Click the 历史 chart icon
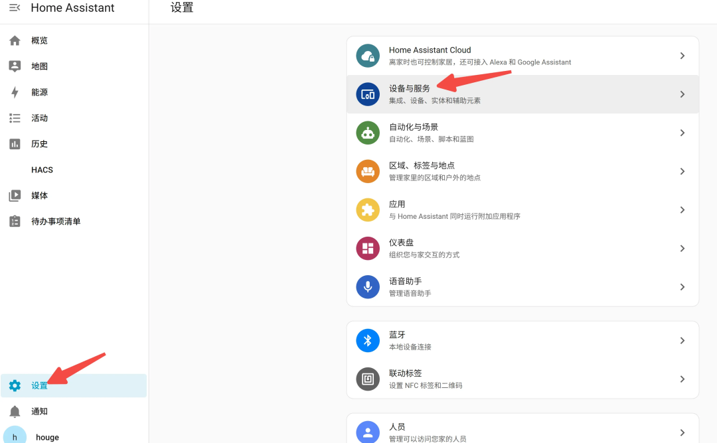717x443 pixels. pos(15,144)
